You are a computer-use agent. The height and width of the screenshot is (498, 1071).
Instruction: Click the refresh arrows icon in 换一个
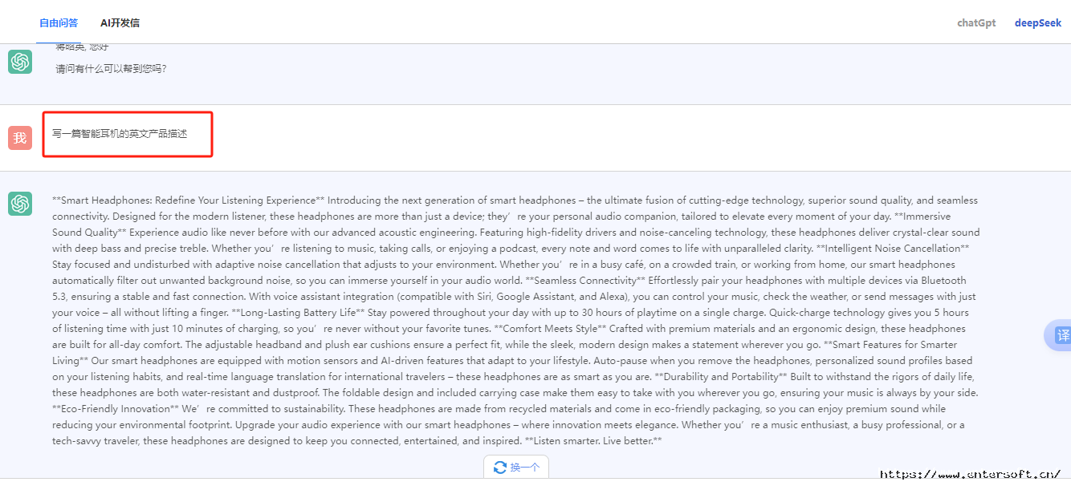tap(500, 468)
